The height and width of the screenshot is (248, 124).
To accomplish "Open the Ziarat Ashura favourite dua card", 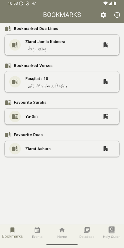I will 62,149.
